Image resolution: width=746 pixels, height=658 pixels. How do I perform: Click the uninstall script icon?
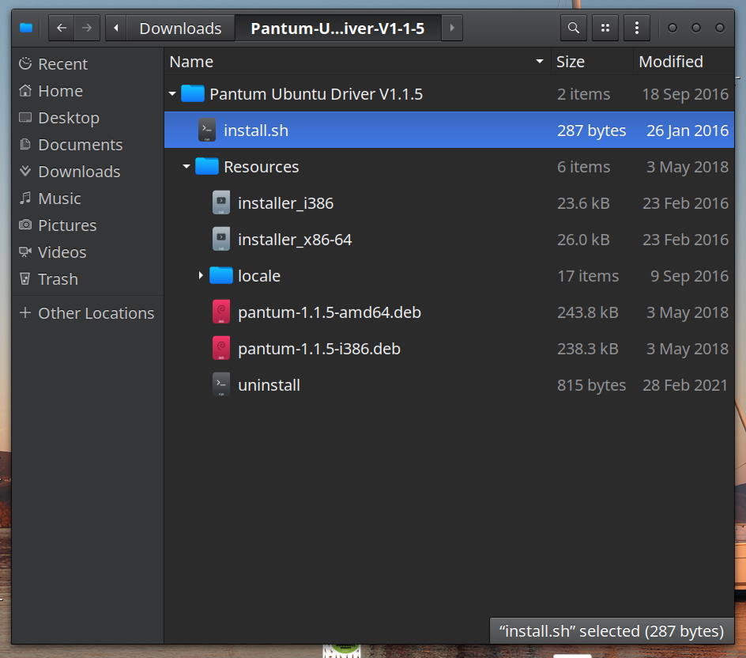pyautogui.click(x=221, y=385)
